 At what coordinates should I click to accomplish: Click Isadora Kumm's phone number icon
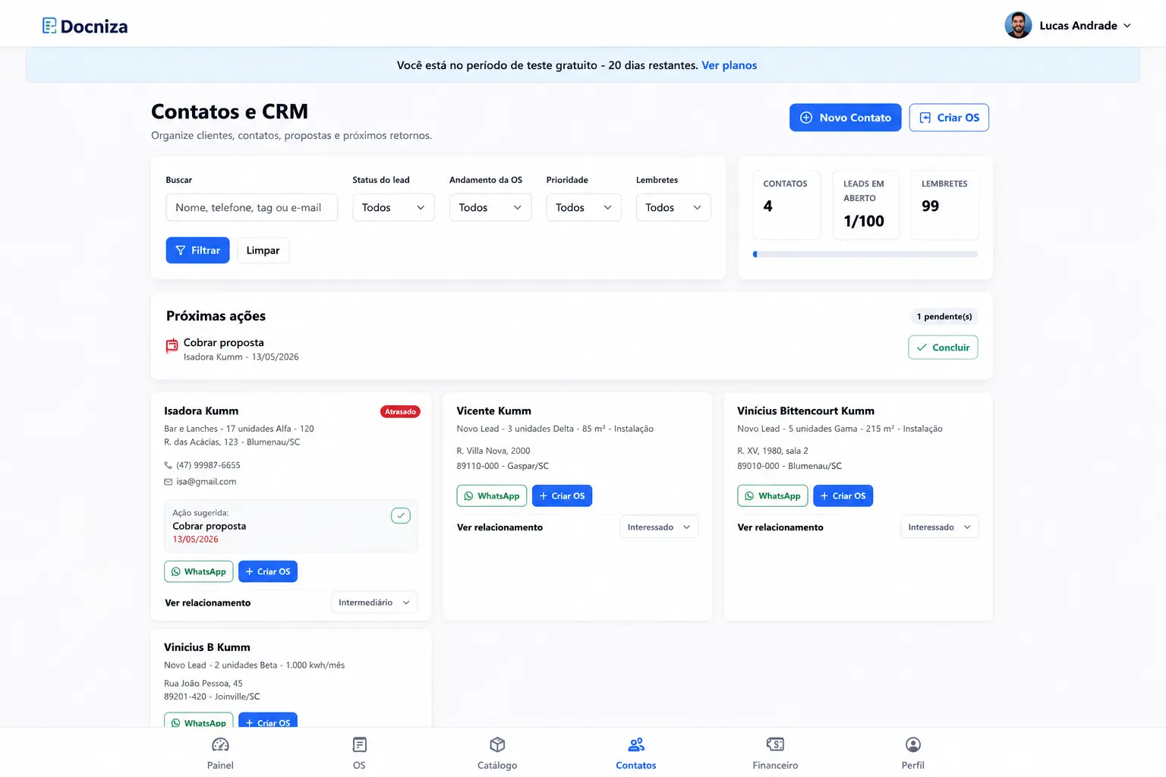169,465
